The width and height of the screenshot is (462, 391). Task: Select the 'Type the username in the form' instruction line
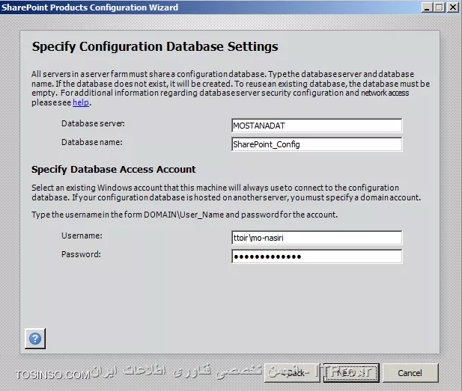(184, 215)
